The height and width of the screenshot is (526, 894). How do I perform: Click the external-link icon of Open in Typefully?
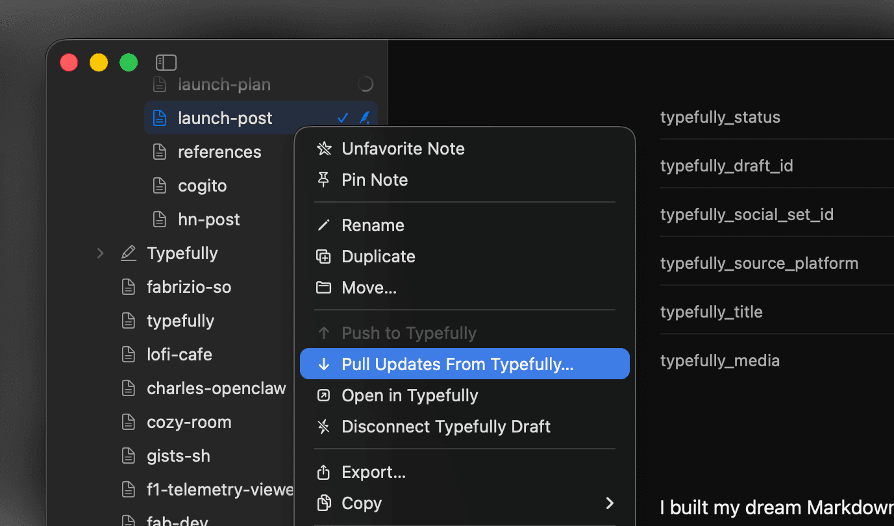click(323, 395)
